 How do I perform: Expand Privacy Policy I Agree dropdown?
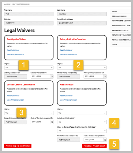pos(82,67)
